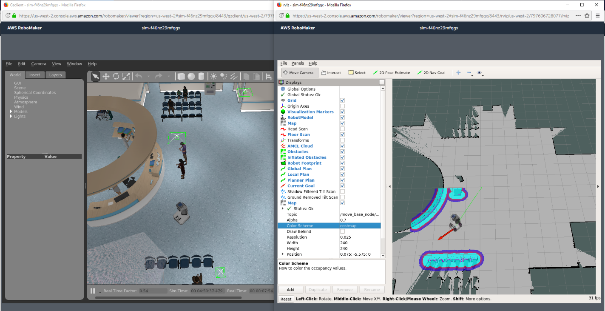The image size is (605, 311).
Task: Select the Translate tool in Gazebo toolbar
Action: [x=105, y=76]
